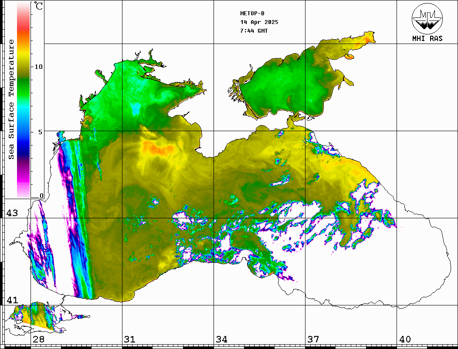This screenshot has width=458, height=349.
Task: Click latitude label "41"
Action: click(x=12, y=300)
